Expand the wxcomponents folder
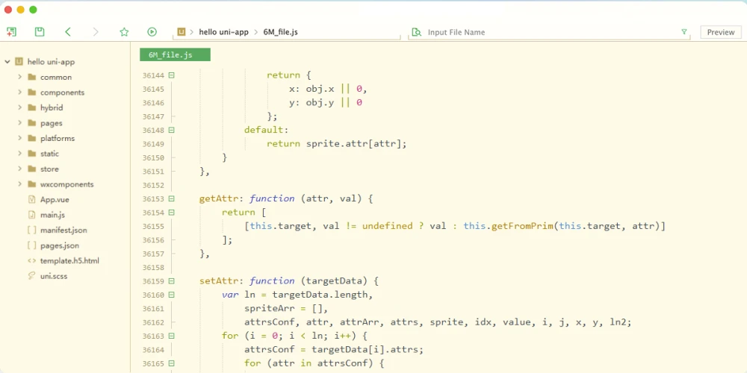This screenshot has height=373, width=747. tap(20, 184)
